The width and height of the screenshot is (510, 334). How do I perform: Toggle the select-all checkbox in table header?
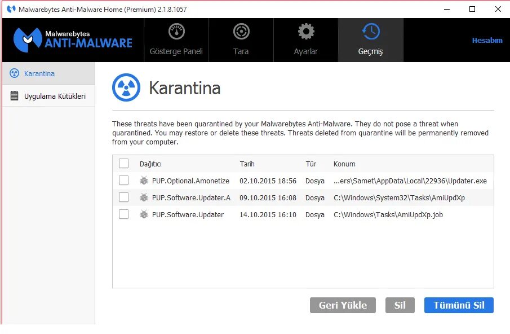[123, 164]
